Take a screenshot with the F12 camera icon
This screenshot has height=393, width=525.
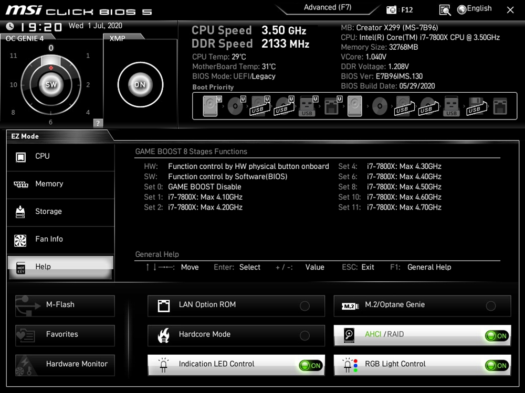click(x=391, y=9)
